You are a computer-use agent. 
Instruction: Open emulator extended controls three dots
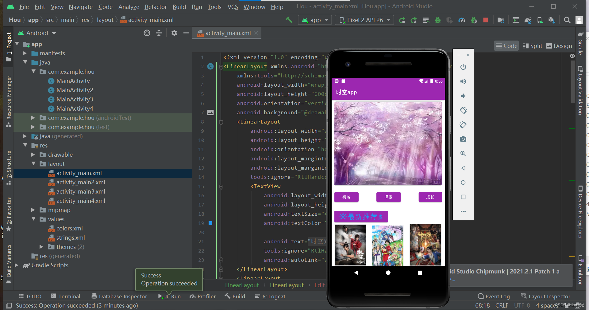(x=463, y=211)
